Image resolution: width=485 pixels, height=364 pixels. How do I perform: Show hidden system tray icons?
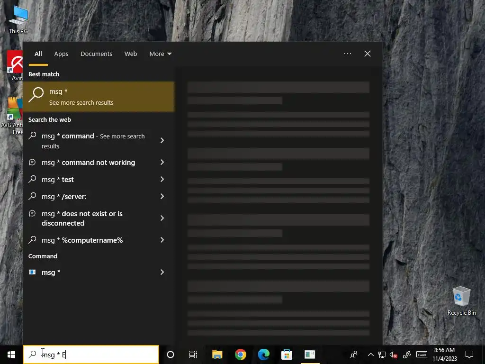pyautogui.click(x=370, y=355)
